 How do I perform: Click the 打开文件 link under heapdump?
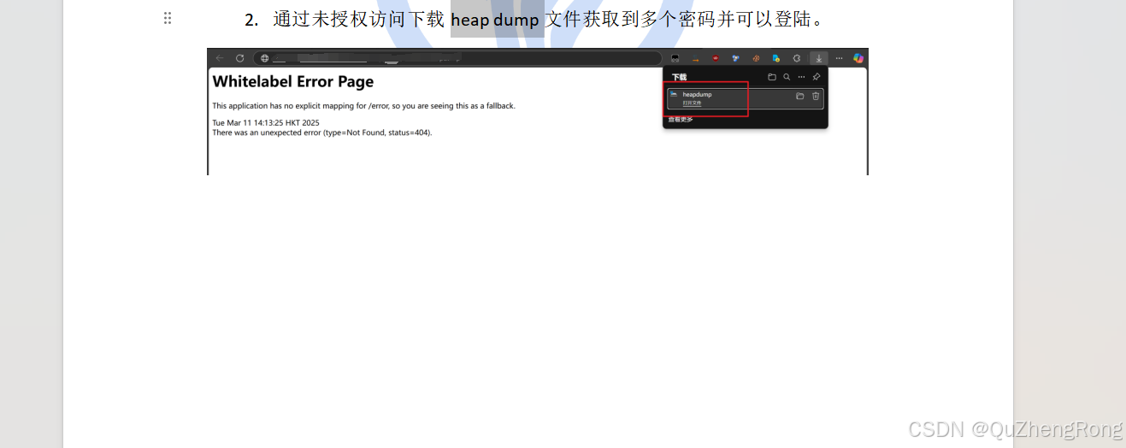692,103
